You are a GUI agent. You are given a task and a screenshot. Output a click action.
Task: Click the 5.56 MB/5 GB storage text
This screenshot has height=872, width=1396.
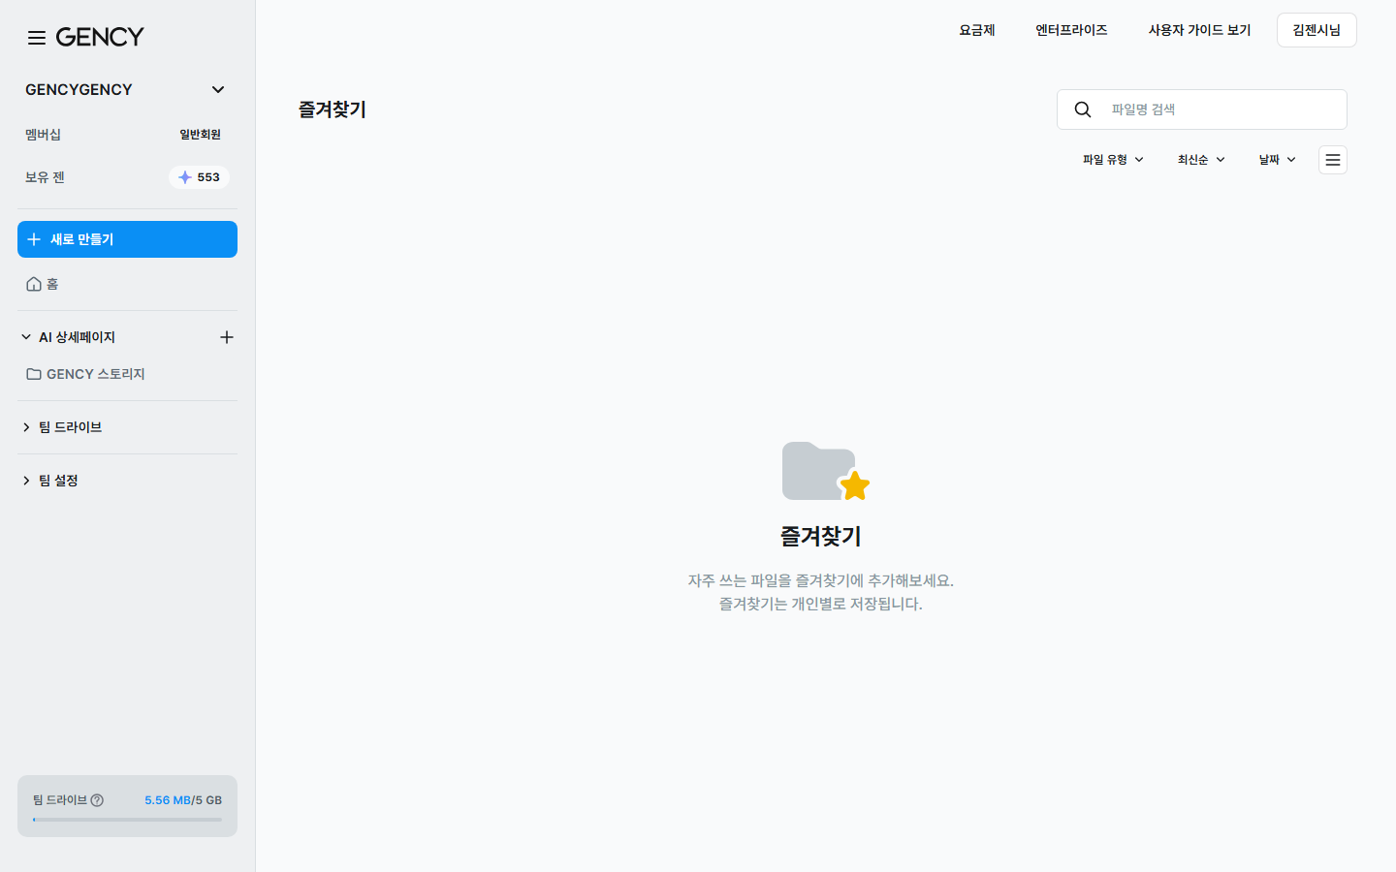183,800
